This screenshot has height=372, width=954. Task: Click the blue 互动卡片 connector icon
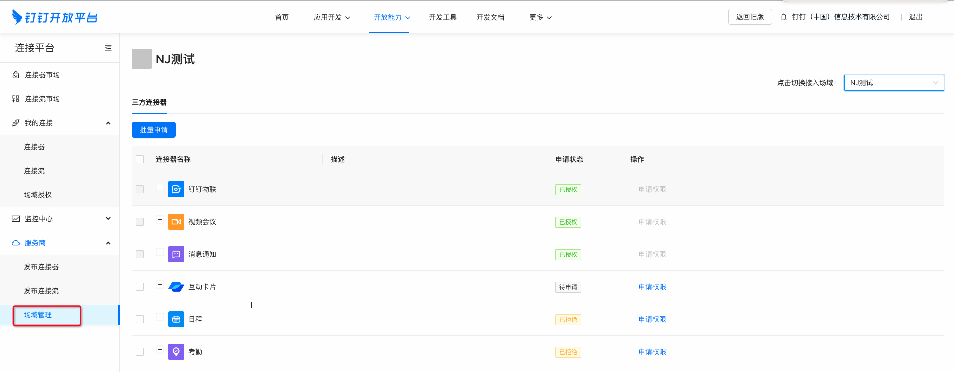click(176, 287)
